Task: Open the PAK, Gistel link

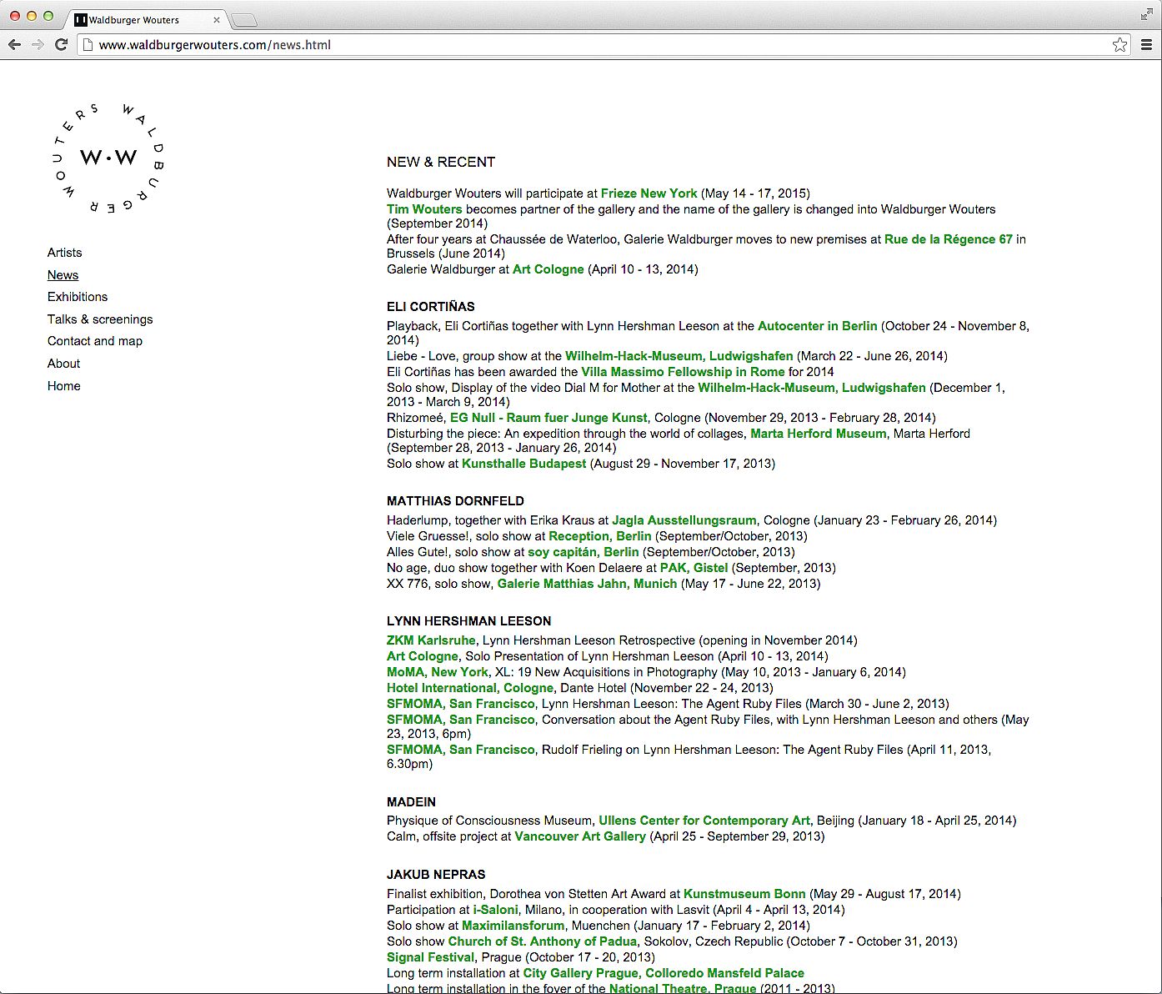Action: [694, 568]
